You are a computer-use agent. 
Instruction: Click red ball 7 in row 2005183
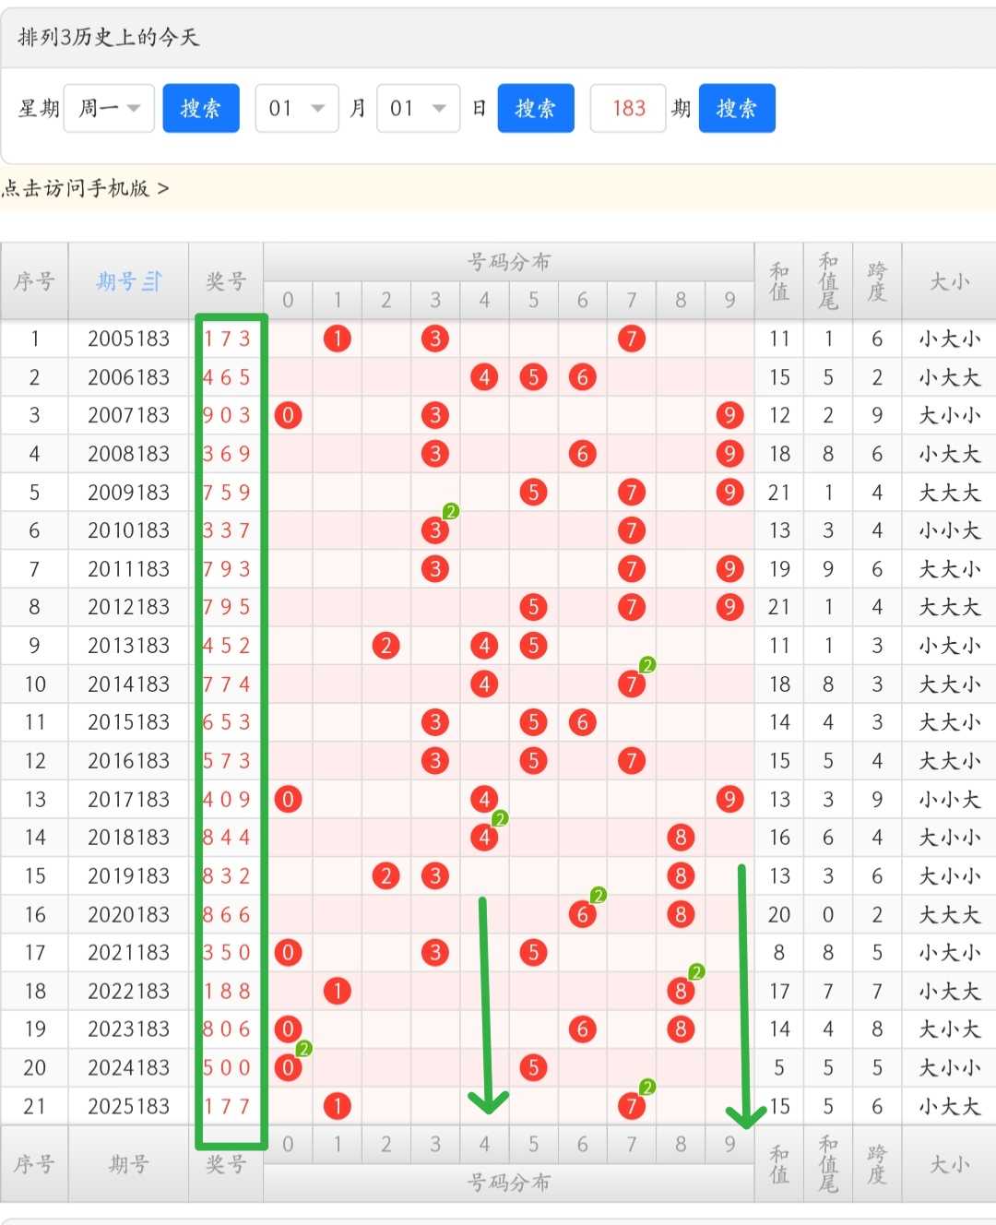pos(631,339)
